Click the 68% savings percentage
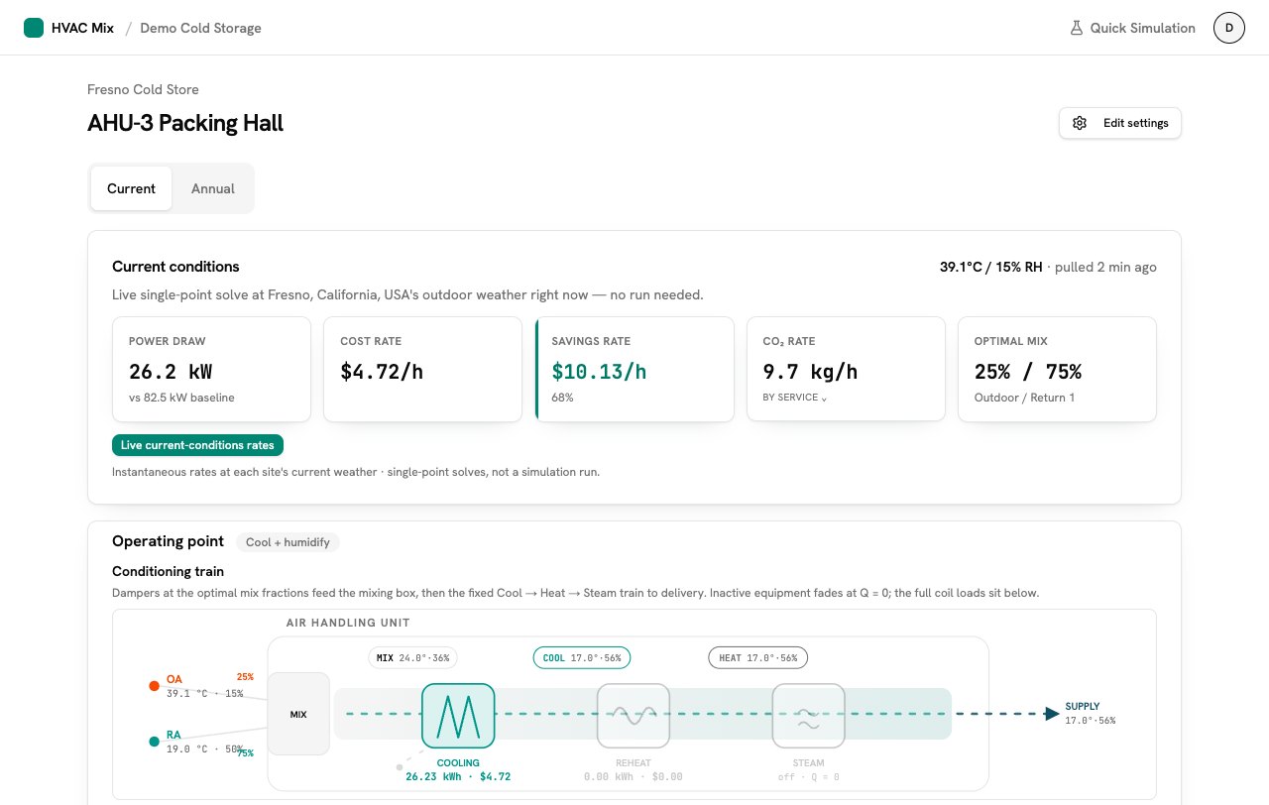This screenshot has height=805, width=1269. click(x=562, y=398)
